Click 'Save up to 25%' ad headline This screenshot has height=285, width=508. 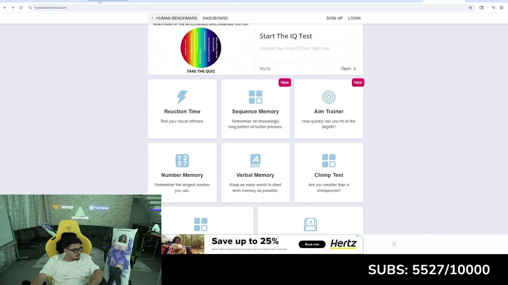click(245, 241)
